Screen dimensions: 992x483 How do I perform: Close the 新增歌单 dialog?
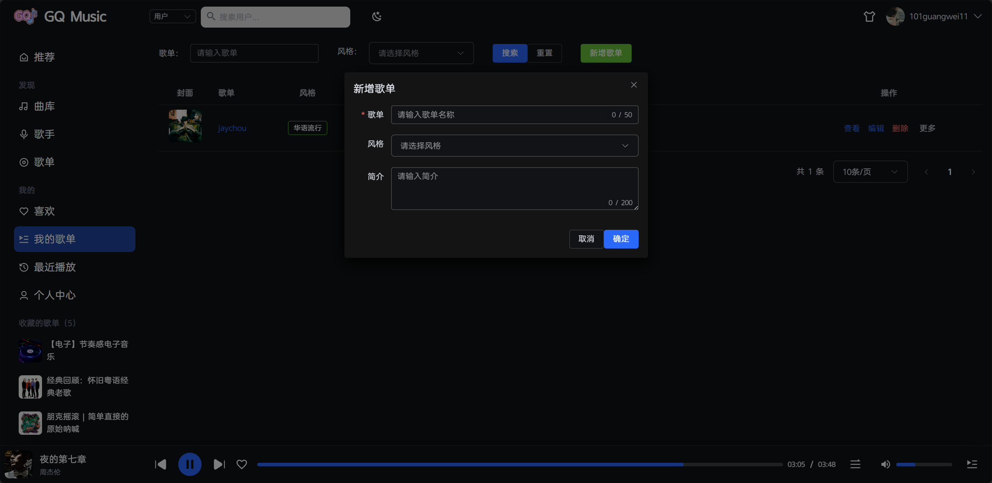coord(634,85)
